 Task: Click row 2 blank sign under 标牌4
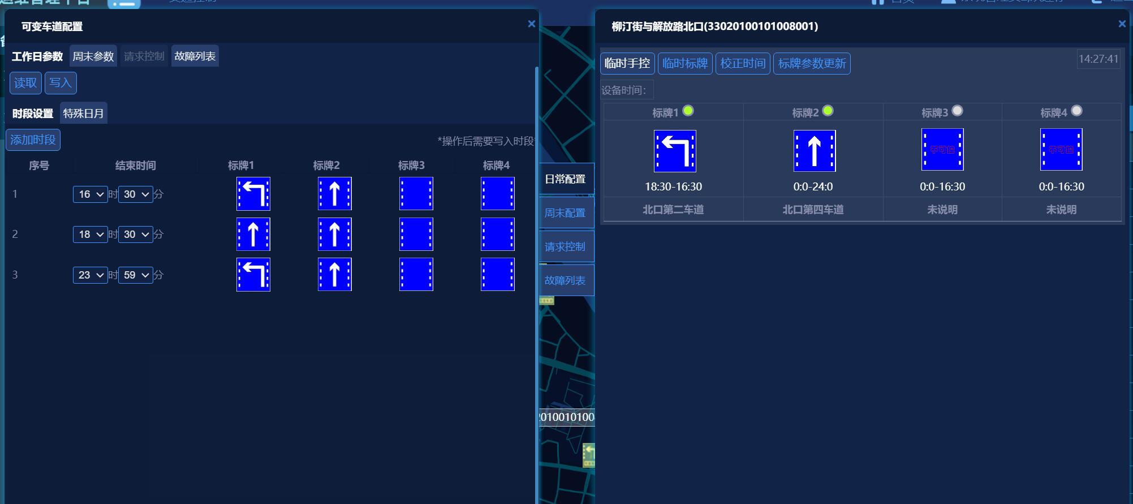[x=497, y=234]
